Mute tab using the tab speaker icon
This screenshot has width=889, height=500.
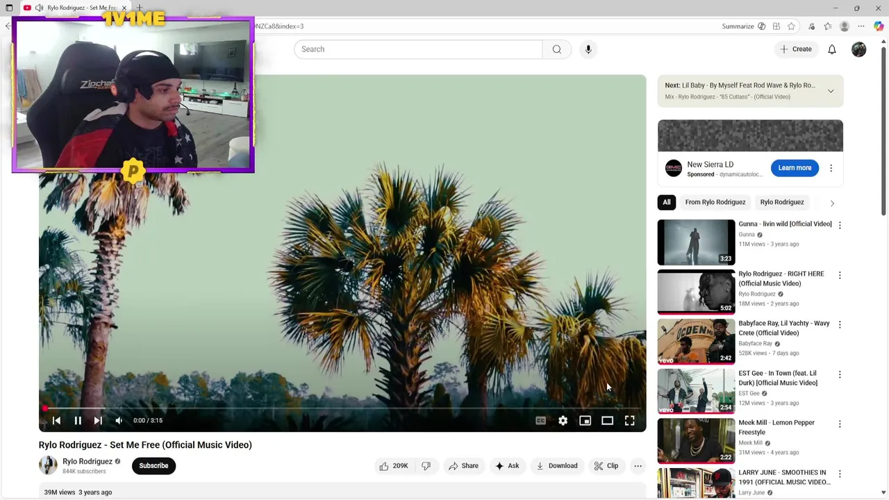tap(40, 8)
